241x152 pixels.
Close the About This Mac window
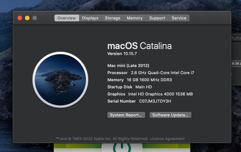(20, 18)
